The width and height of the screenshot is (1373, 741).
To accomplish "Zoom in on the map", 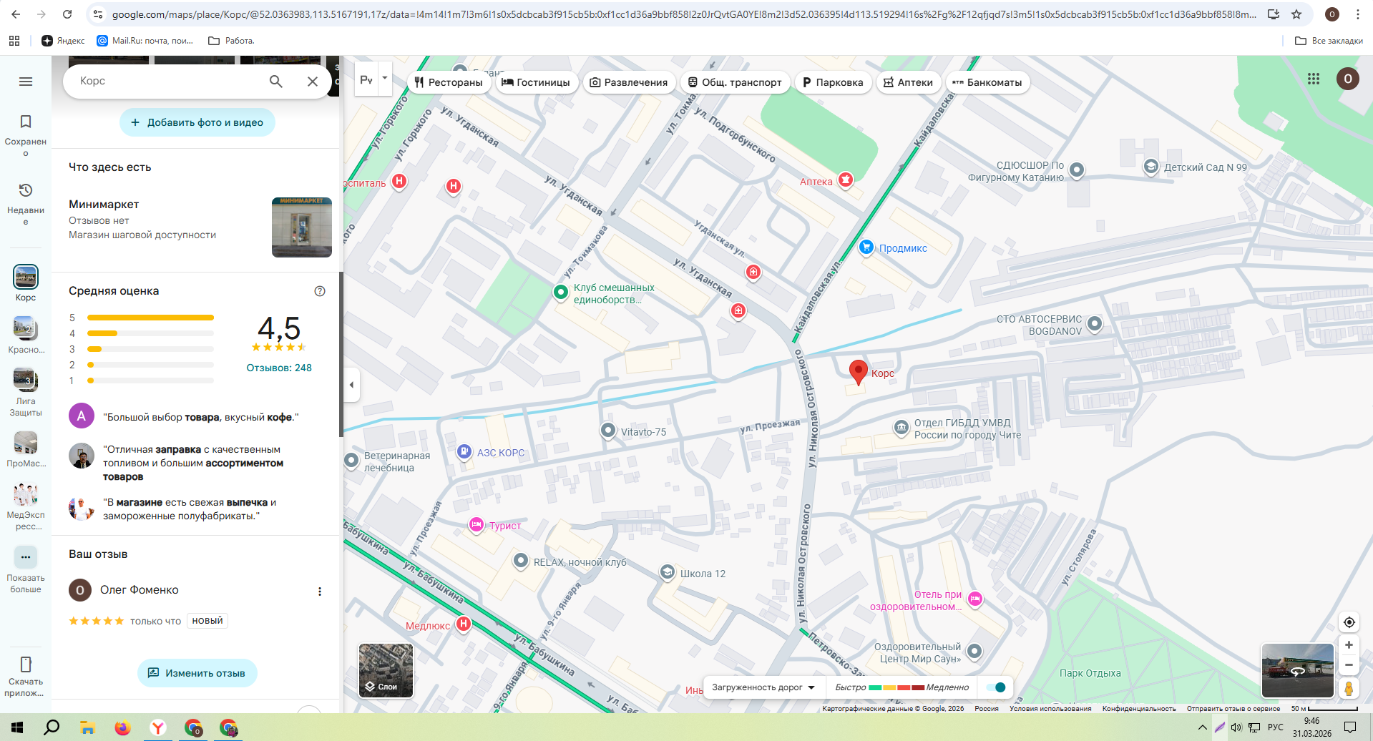I will point(1349,645).
